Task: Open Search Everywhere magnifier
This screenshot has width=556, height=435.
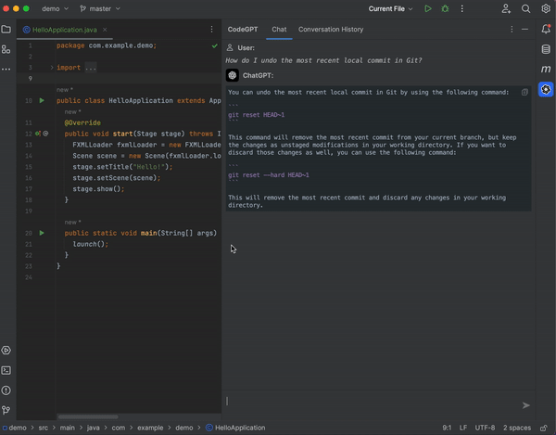Action: pos(525,9)
